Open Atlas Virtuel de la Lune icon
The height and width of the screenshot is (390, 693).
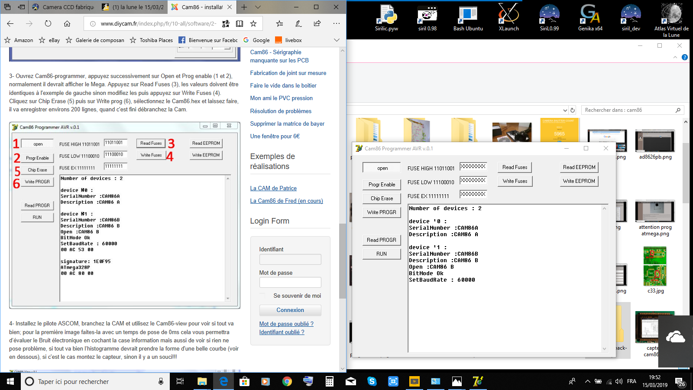(671, 20)
